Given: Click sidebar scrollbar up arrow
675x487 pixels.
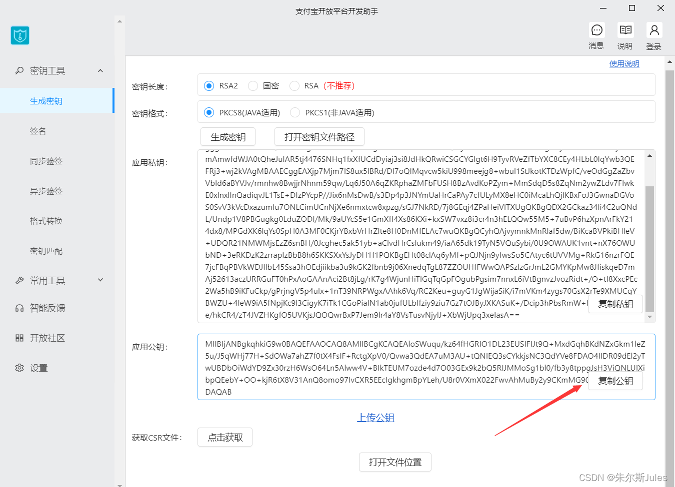Looking at the screenshot, I should [119, 21].
